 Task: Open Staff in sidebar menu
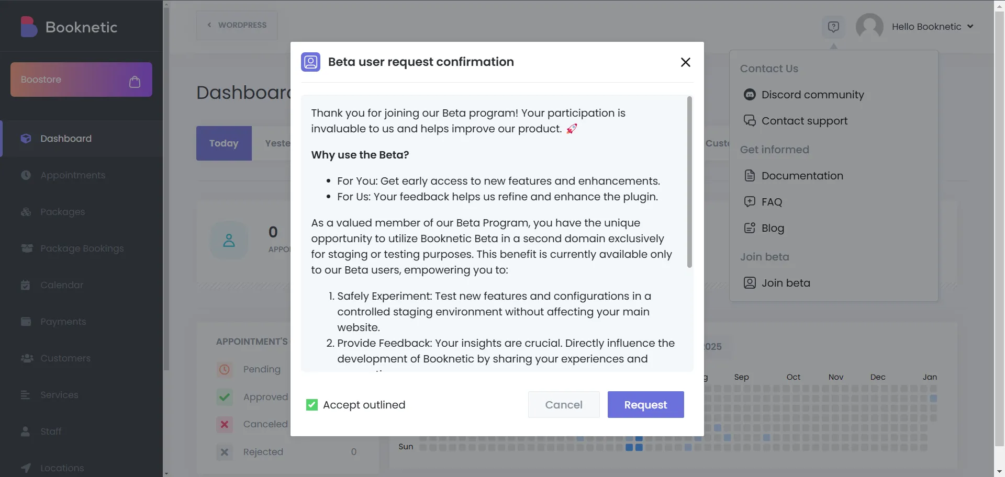(82, 431)
